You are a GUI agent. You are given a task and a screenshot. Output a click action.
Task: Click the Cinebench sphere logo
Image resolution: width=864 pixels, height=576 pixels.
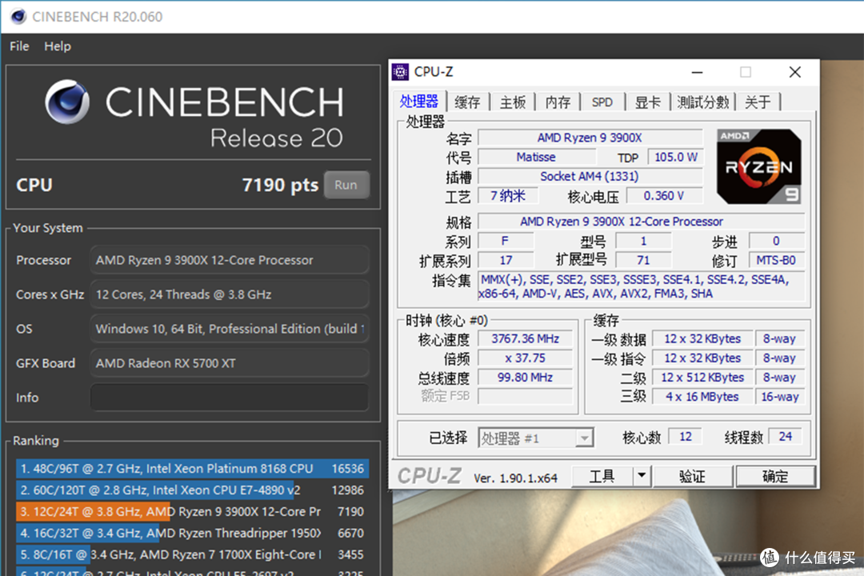click(67, 102)
